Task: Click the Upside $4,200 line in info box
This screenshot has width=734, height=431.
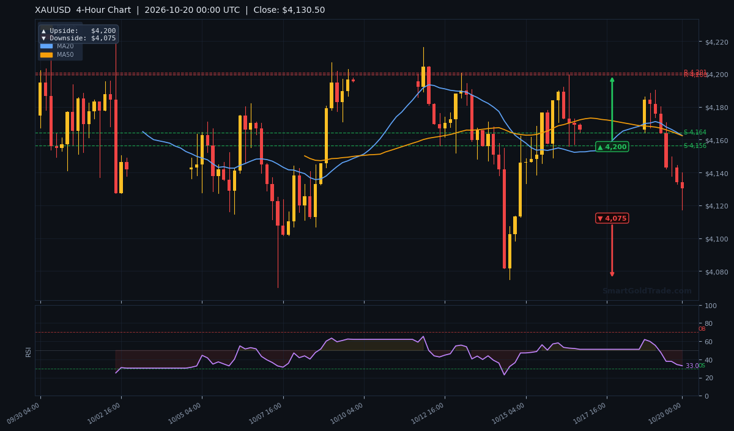Action: (x=78, y=31)
